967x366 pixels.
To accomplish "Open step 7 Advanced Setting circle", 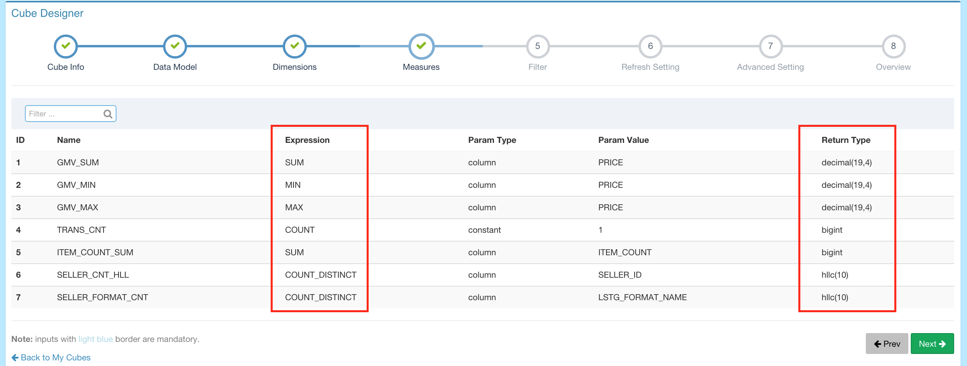I will [770, 46].
